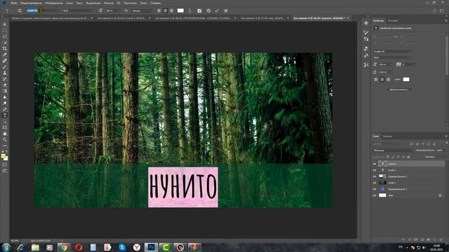Hide the top text layer via eye icon
The image size is (449, 252).
click(374, 164)
